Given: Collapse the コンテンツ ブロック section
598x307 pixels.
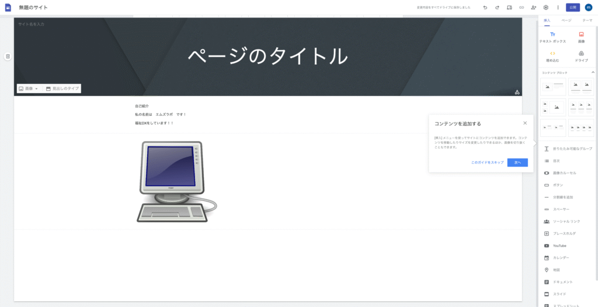Looking at the screenshot, I should pos(593,72).
